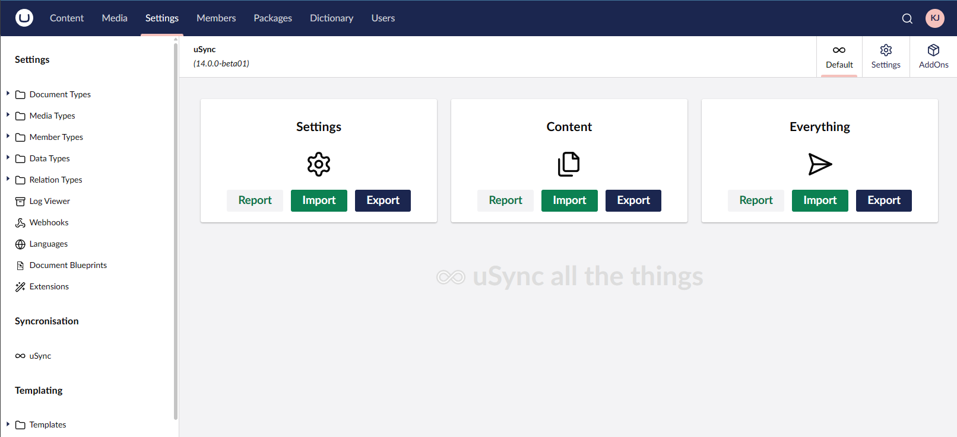Click the paper plane icon in Everything card
This screenshot has height=437, width=957.
[x=820, y=164]
